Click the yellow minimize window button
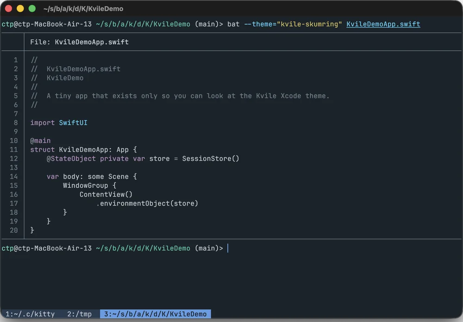 [20, 8]
